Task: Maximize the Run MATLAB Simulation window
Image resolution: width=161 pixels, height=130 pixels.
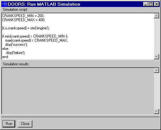Action: point(151,4)
